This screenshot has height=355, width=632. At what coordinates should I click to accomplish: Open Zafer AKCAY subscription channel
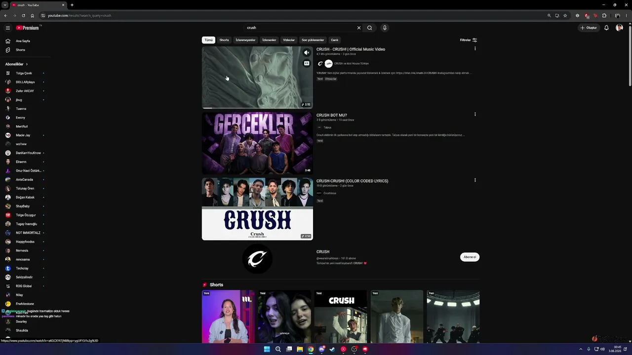coord(25,91)
